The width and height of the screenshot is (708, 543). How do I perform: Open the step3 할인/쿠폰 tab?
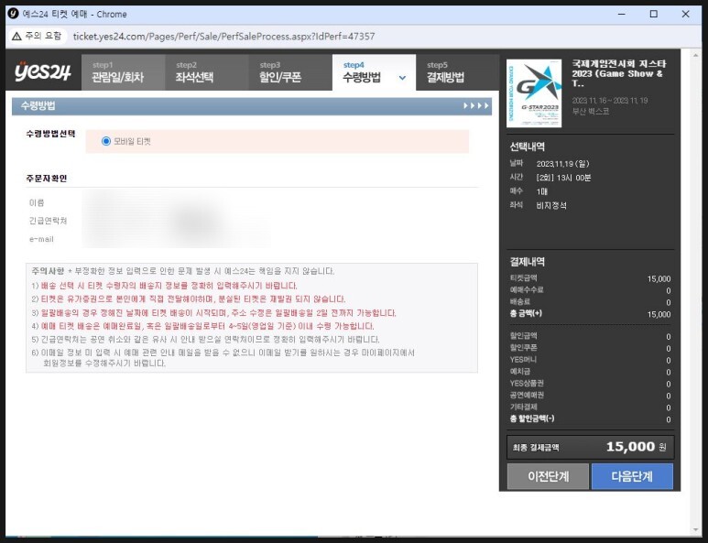(290, 72)
